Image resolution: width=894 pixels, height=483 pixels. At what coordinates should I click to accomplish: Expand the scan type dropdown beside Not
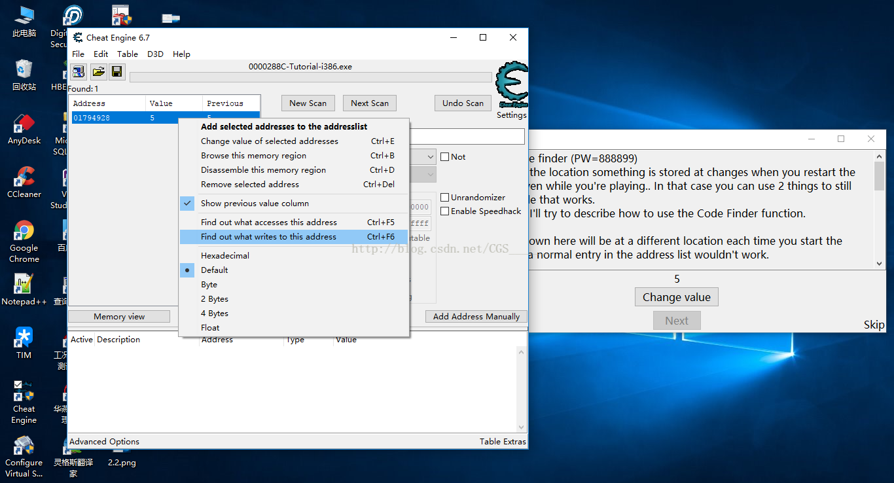430,157
